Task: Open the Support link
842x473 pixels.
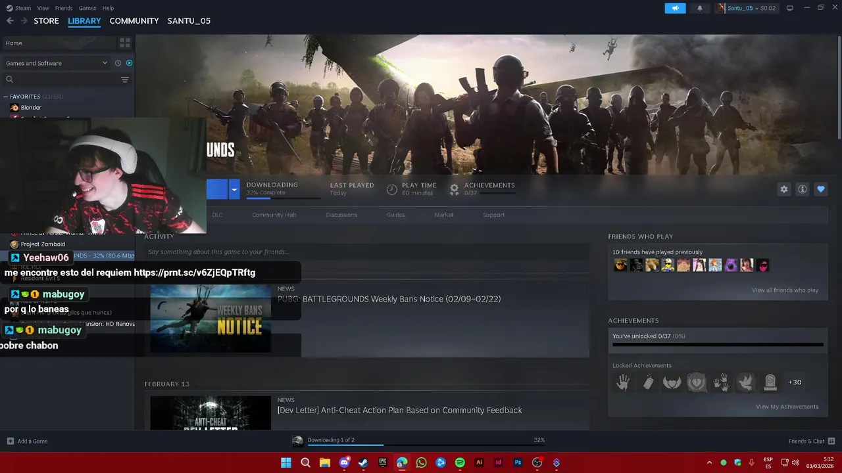Action: 493,215
